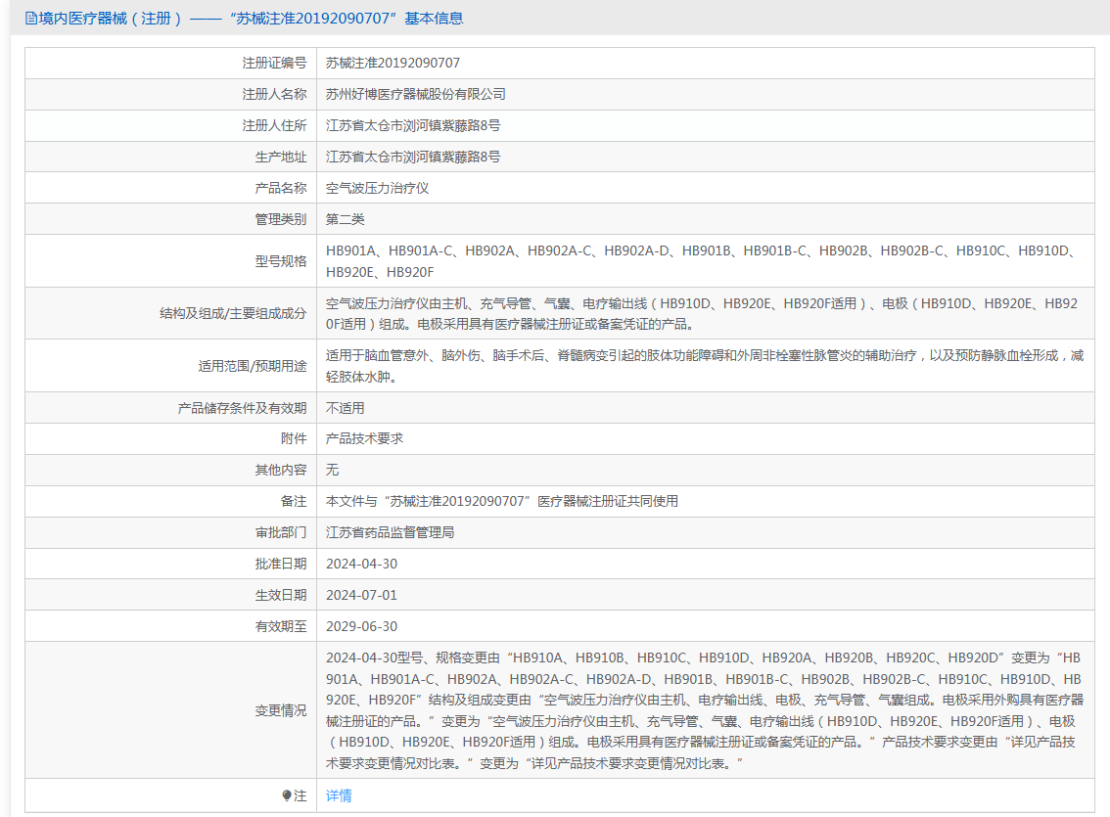
Task: Click the document icon in the page title
Action: click(30, 18)
